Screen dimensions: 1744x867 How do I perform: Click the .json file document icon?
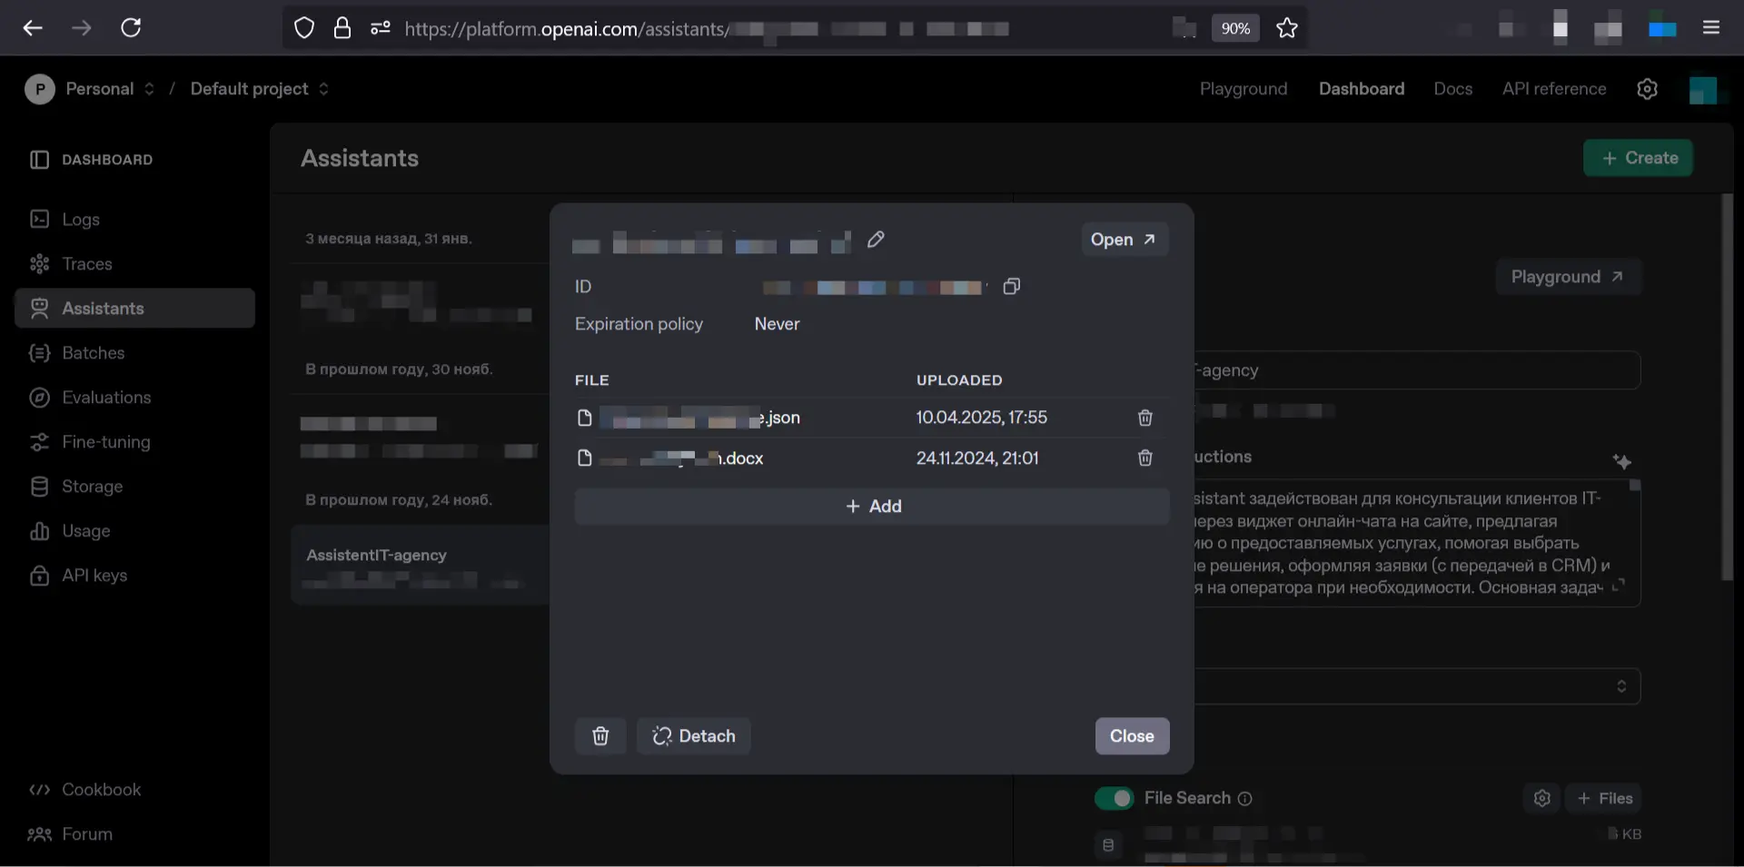585,418
